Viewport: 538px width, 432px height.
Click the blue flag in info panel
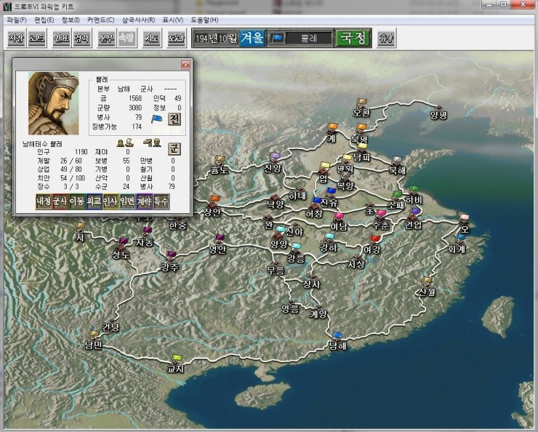point(157,119)
